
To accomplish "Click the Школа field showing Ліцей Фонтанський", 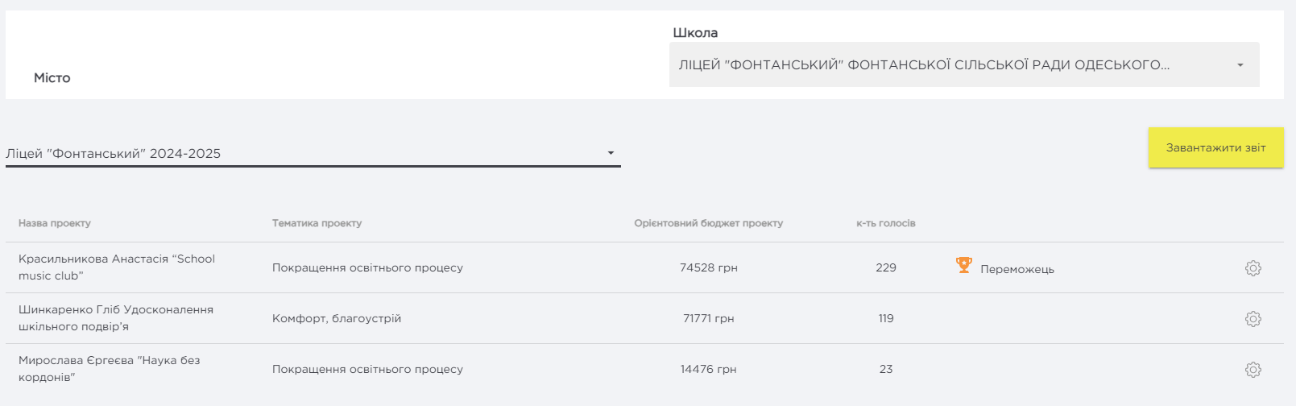I will coord(924,65).
